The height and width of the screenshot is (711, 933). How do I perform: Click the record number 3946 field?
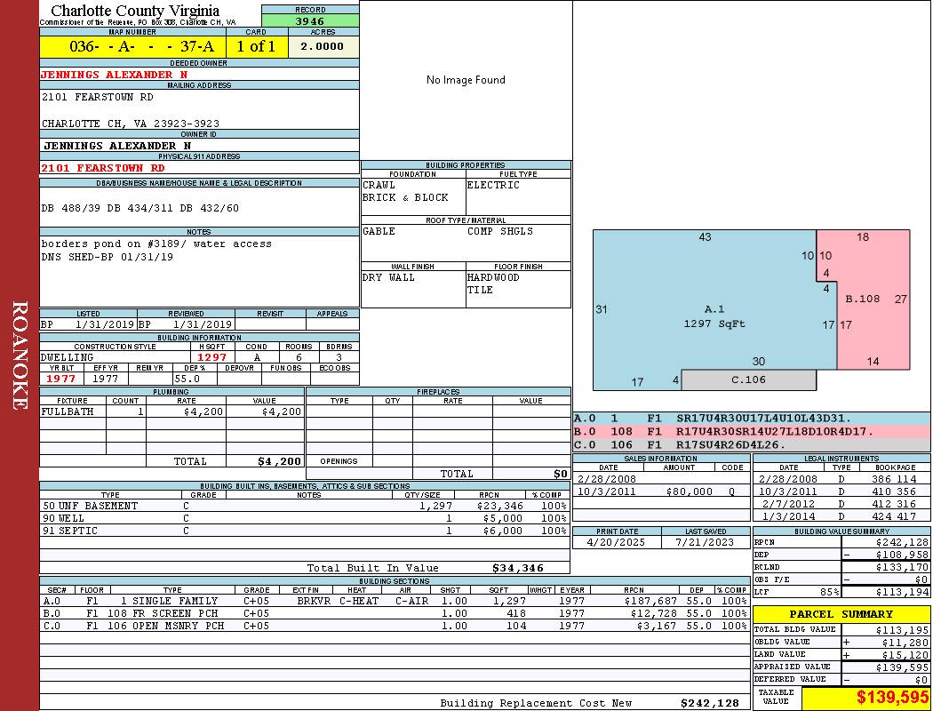[x=310, y=20]
